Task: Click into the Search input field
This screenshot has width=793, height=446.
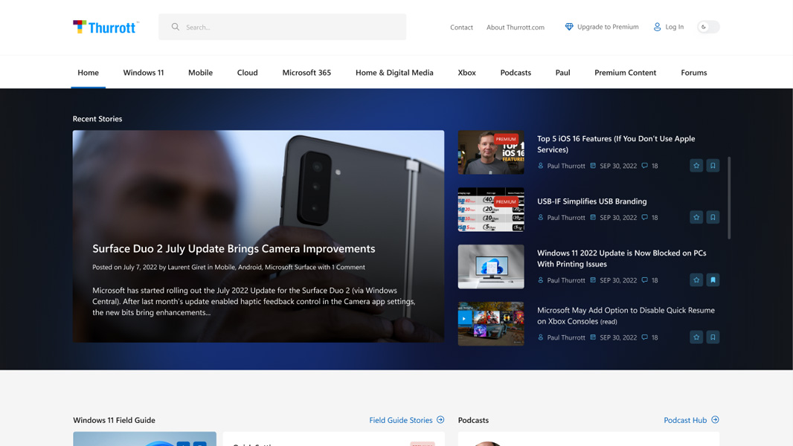Action: click(x=290, y=28)
